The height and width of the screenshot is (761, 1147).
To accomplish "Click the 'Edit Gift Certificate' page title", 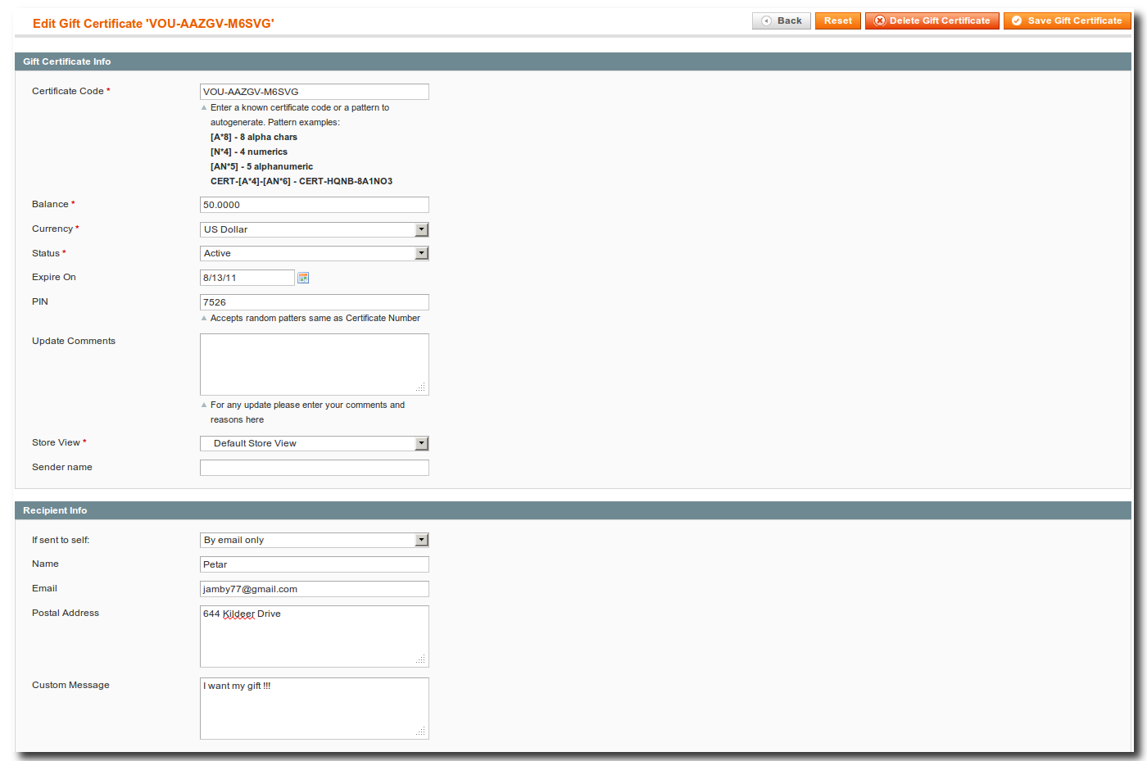I will tap(153, 24).
